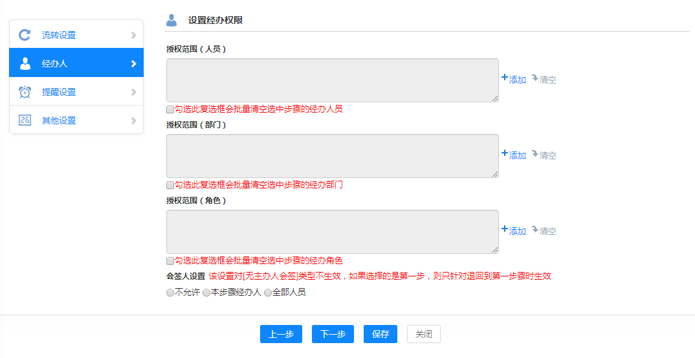This screenshot has width=695, height=358.
Task: Click the plus icon for 授权范围(人员) 添加
Action: coord(505,77)
